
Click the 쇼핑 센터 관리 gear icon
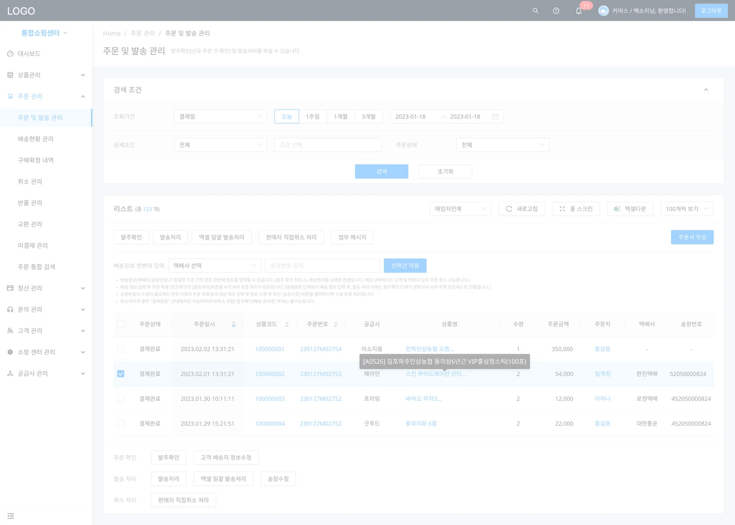click(10, 352)
